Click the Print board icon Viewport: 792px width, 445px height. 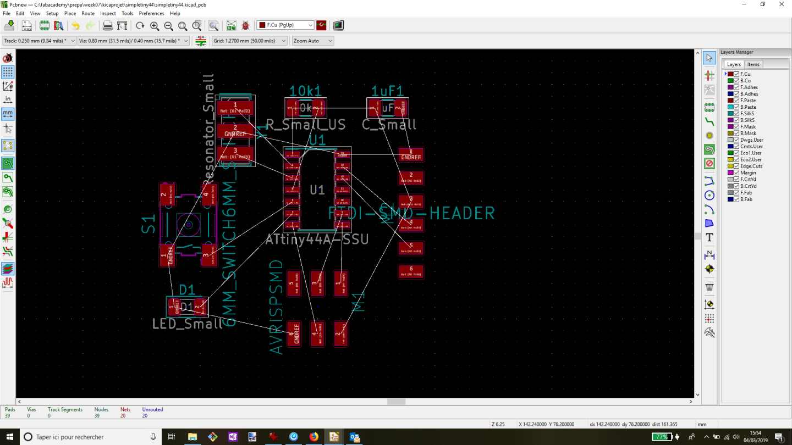coord(108,25)
